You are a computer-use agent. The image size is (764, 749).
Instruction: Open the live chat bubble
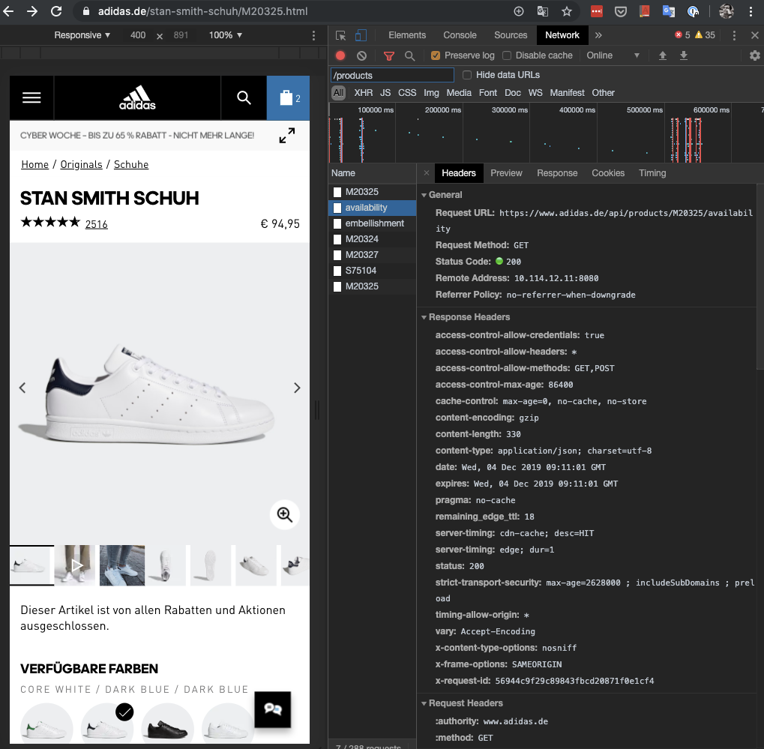pyautogui.click(x=272, y=709)
